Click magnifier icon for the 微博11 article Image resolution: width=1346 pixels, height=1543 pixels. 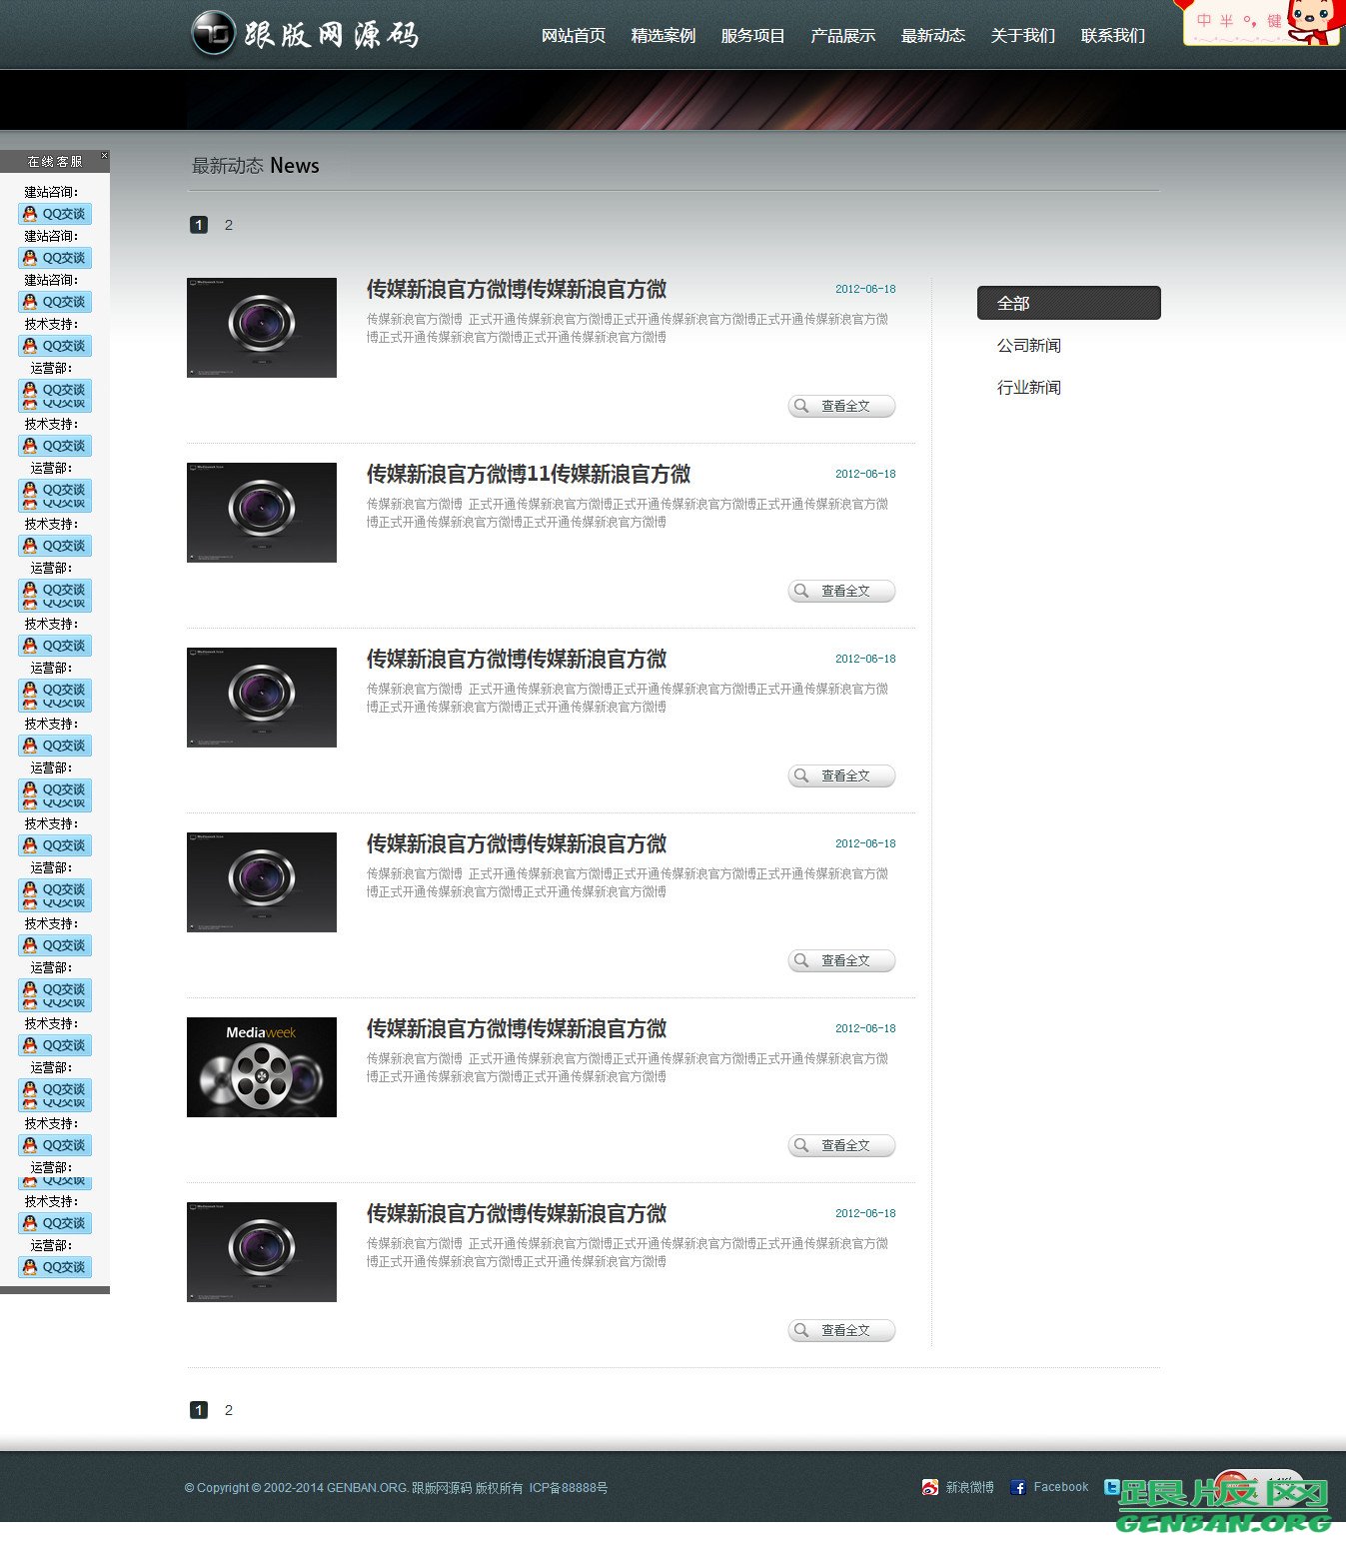[801, 591]
